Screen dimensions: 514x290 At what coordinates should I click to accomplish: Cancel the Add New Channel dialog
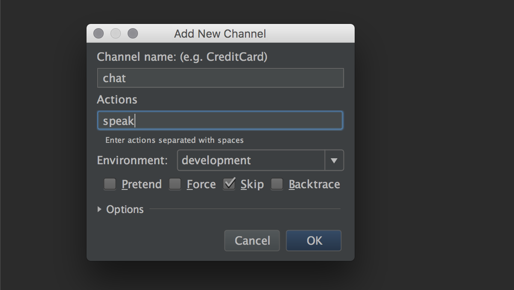(x=252, y=240)
